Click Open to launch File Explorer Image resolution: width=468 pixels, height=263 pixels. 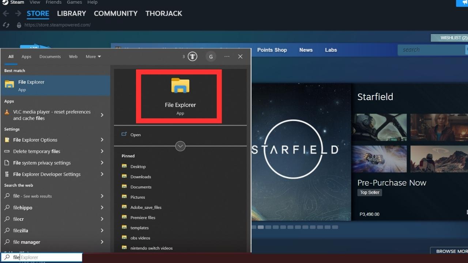pos(135,134)
